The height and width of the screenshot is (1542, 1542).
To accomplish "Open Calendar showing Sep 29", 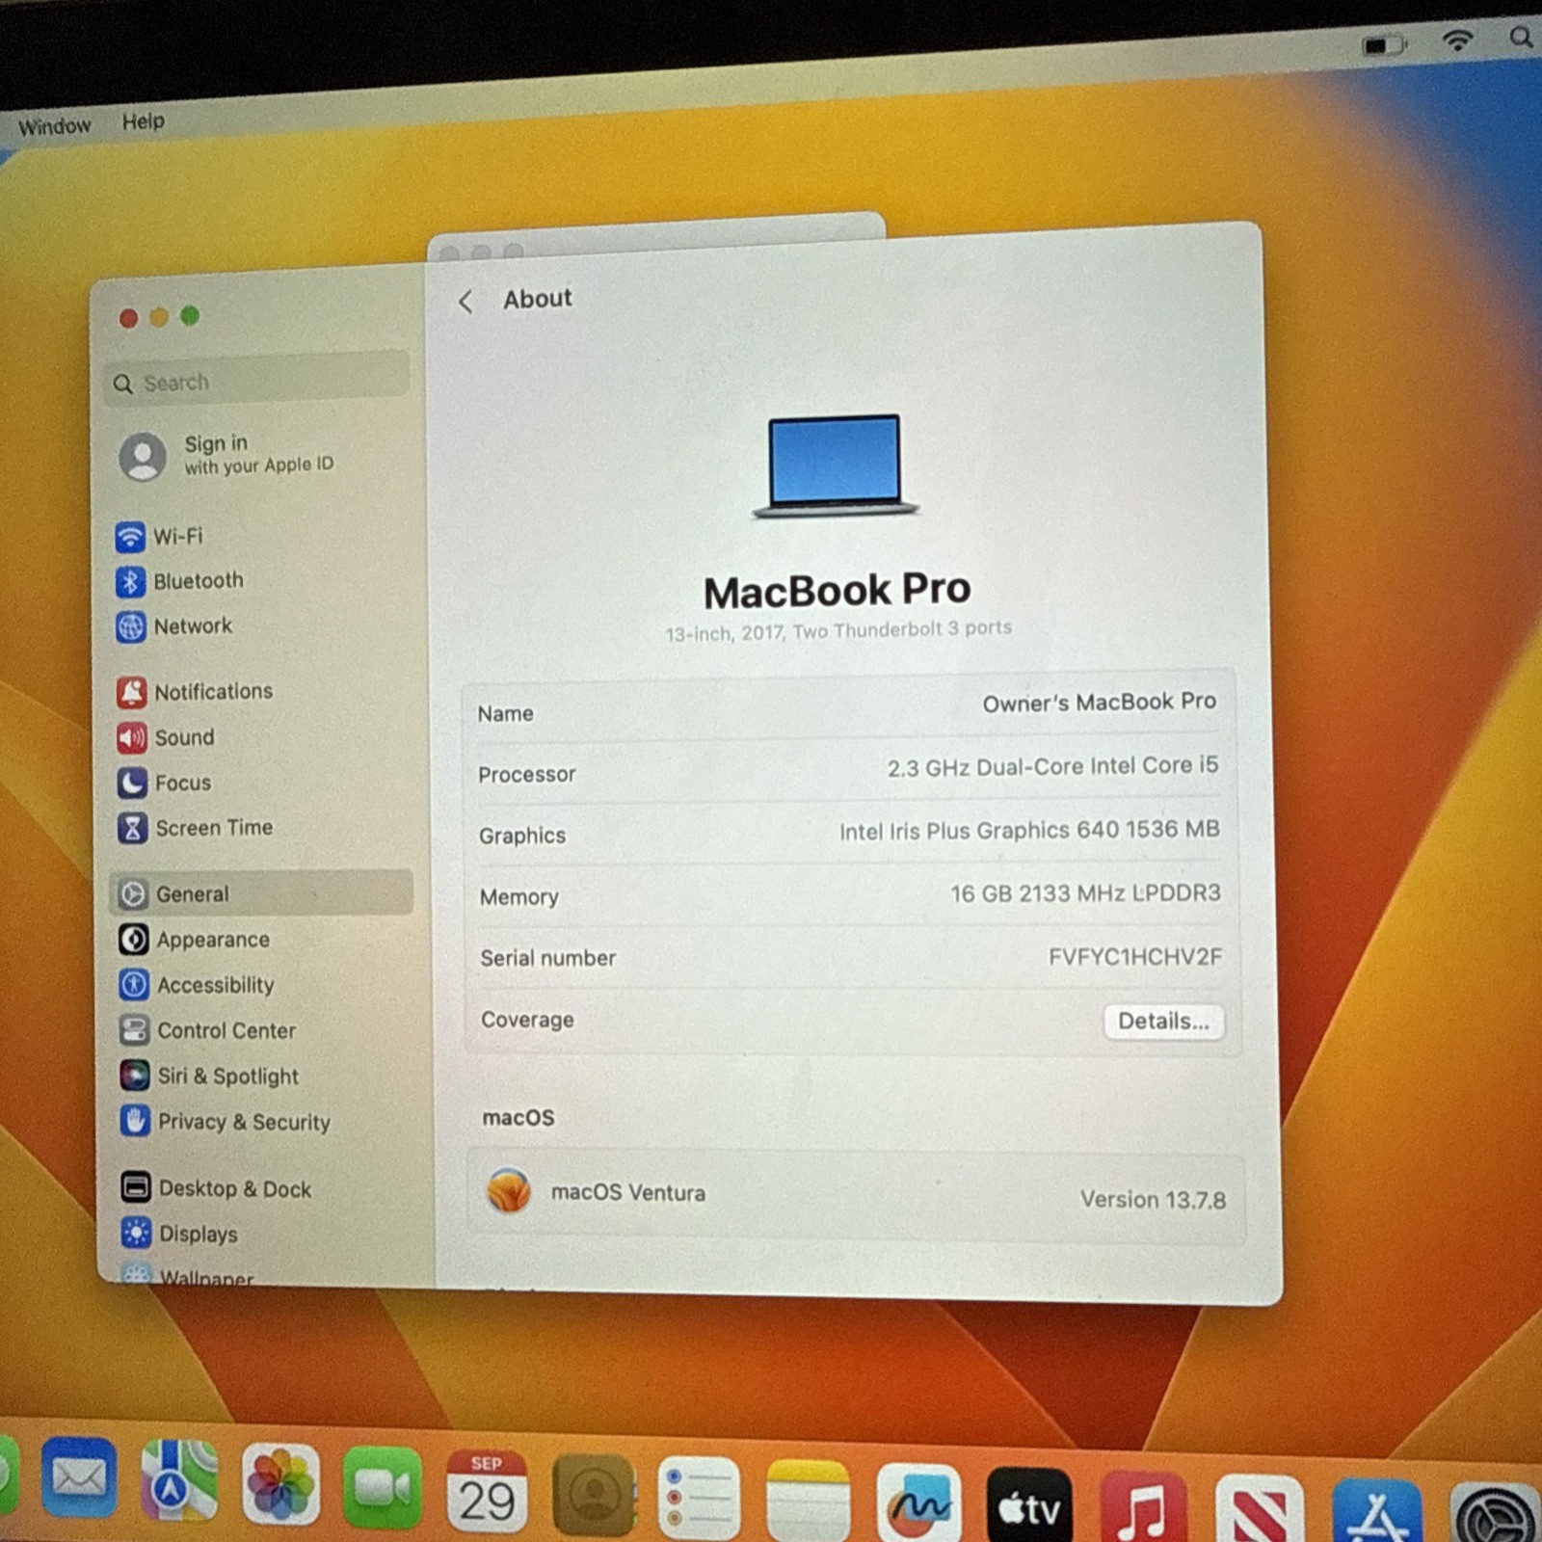I will pos(487,1492).
